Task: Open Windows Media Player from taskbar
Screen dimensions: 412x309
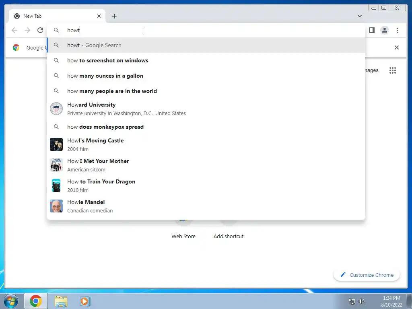Action: 85,301
